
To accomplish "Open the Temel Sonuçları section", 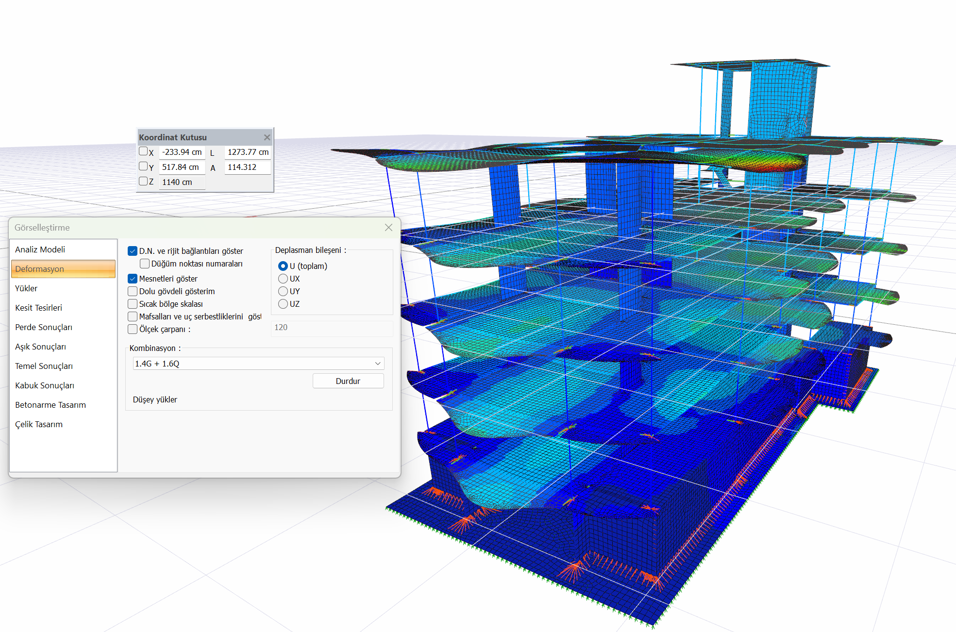I will 44,366.
